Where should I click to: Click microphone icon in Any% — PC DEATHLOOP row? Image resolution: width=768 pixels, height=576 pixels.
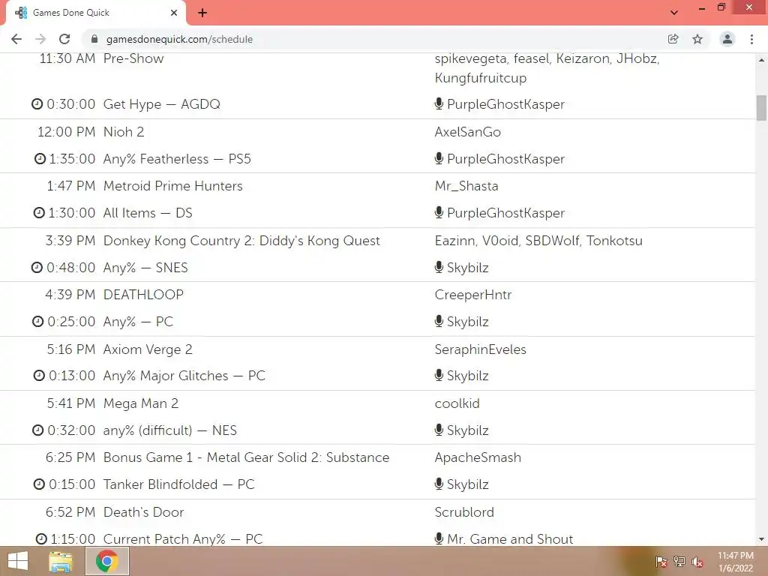[x=439, y=321]
